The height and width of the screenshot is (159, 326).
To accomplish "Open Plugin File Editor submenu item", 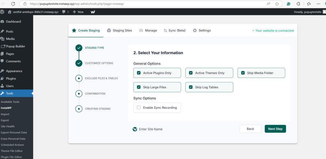I will tap(11, 157).
